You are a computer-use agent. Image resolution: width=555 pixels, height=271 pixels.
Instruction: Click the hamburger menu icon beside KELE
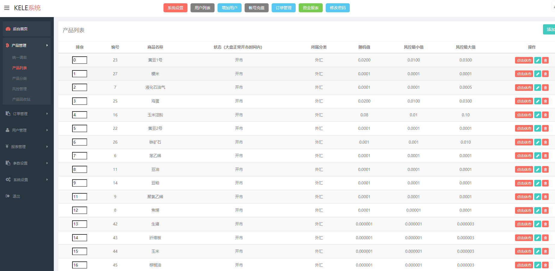pos(7,8)
